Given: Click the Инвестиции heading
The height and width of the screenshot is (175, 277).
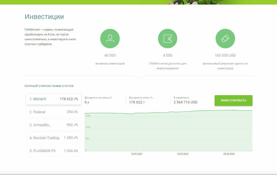Looking at the screenshot, I should [44, 17].
